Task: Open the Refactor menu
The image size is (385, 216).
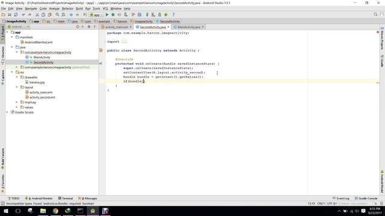Action: [x=67, y=8]
